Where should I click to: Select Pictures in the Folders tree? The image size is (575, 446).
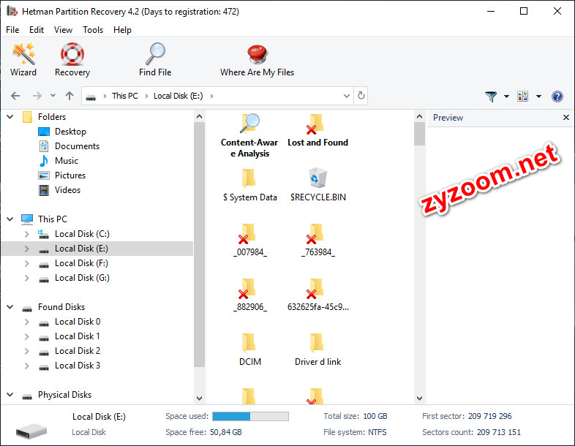coord(70,175)
